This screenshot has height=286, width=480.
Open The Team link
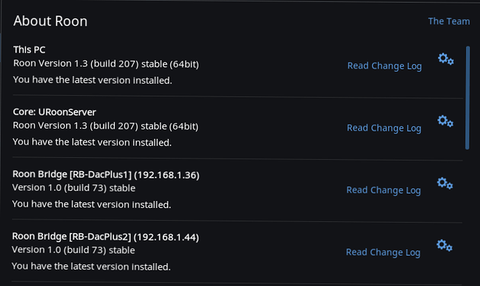click(x=449, y=21)
